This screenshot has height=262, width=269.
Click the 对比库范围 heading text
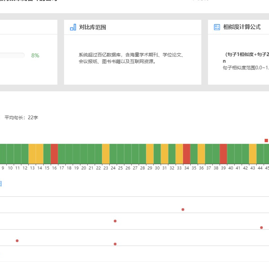point(92,27)
